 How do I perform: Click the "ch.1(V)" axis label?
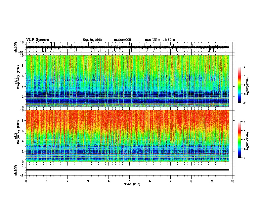click(16, 47)
